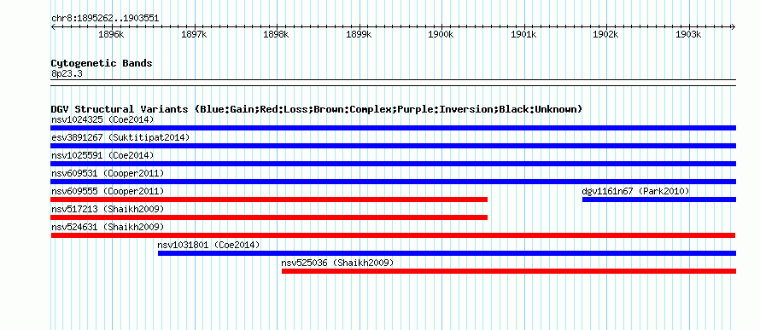This screenshot has height=330, width=760.
Task: Open variant nsv1025591 (Coe2014) label
Action: pyautogui.click(x=102, y=155)
